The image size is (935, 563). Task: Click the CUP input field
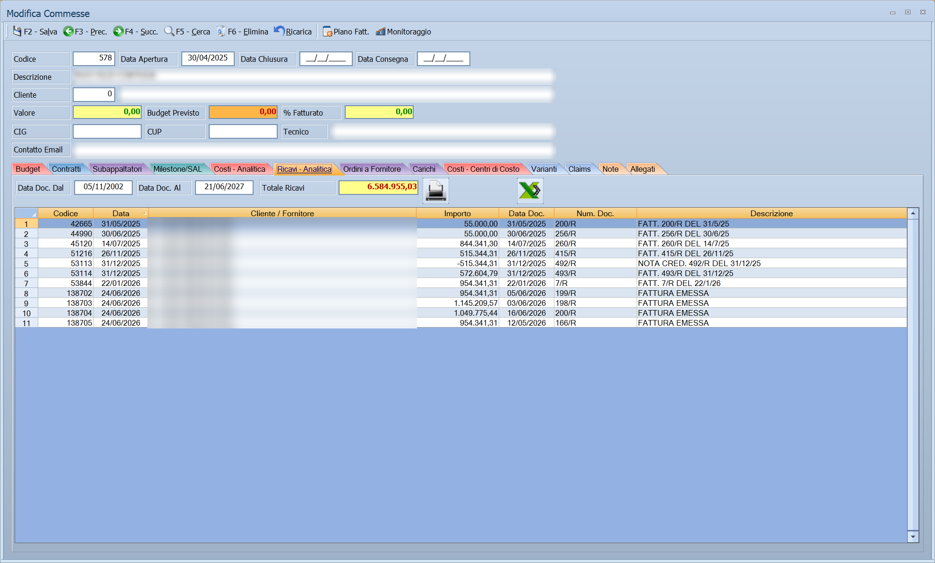(x=243, y=131)
